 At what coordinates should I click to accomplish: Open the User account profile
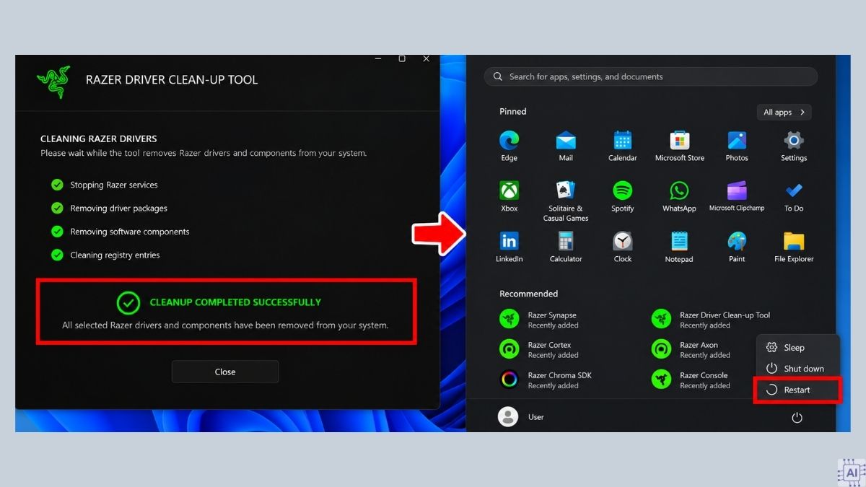pyautogui.click(x=521, y=417)
